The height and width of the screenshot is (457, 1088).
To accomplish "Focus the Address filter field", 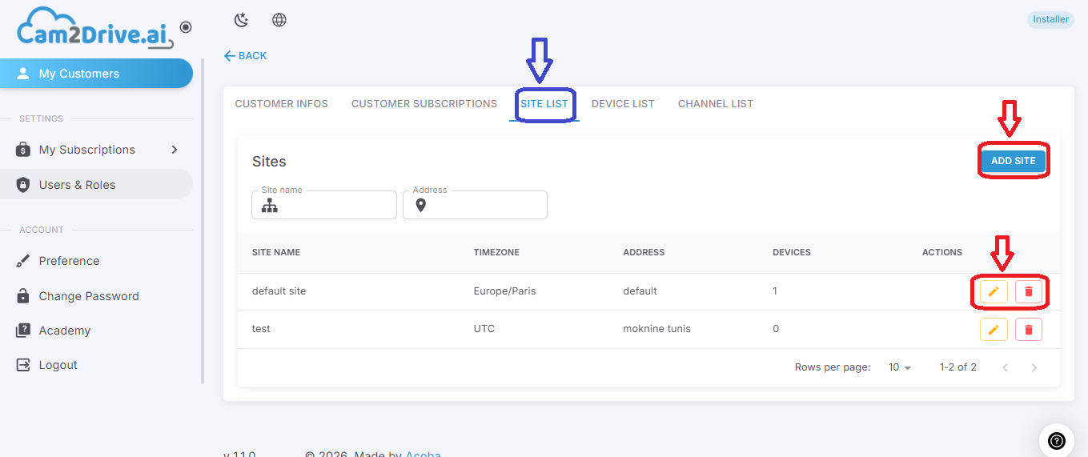I will pyautogui.click(x=475, y=205).
